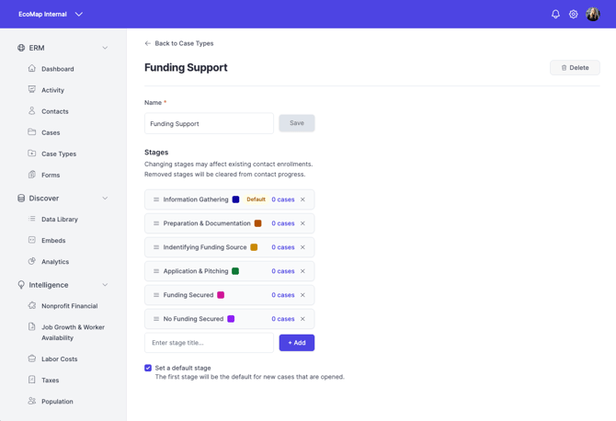The width and height of the screenshot is (616, 421).
Task: Collapse the ERM sidebar section
Action: click(105, 48)
